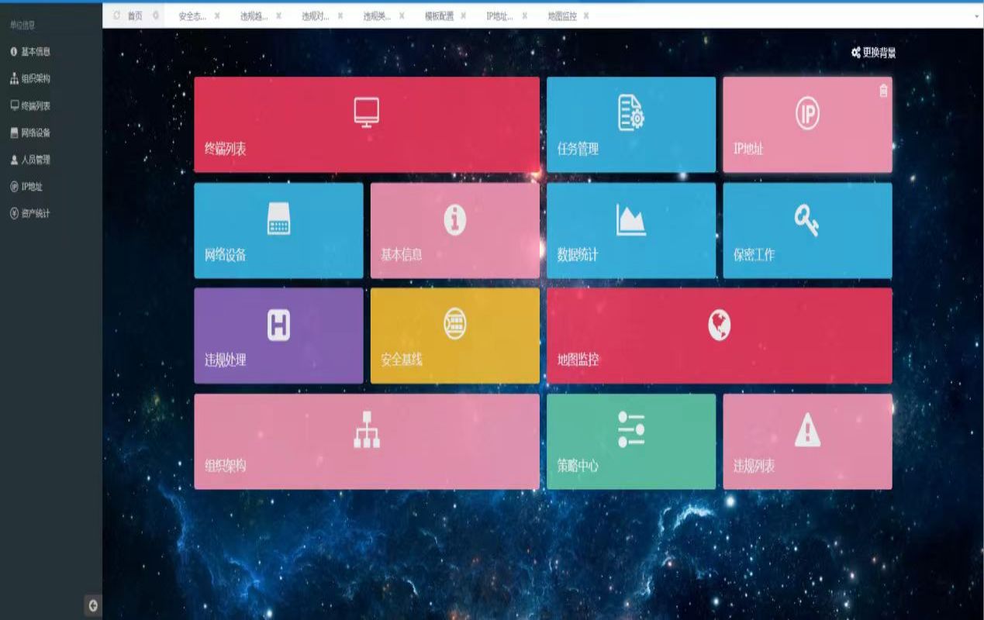
Task: Open the 安全基线 yellow tile
Action: (x=454, y=336)
